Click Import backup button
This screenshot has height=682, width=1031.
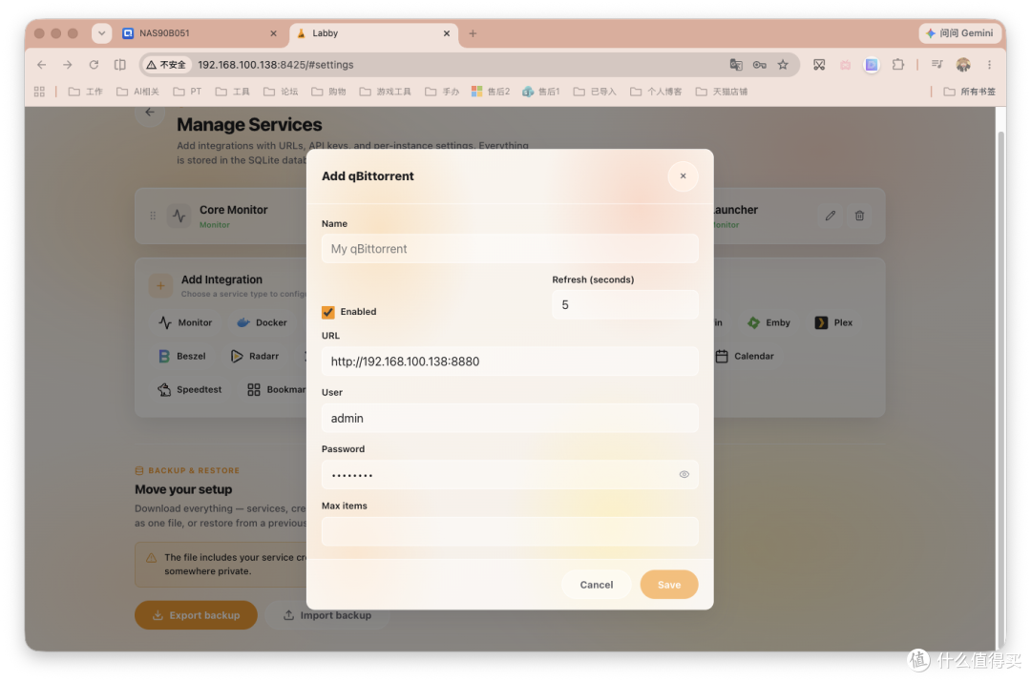click(x=326, y=615)
